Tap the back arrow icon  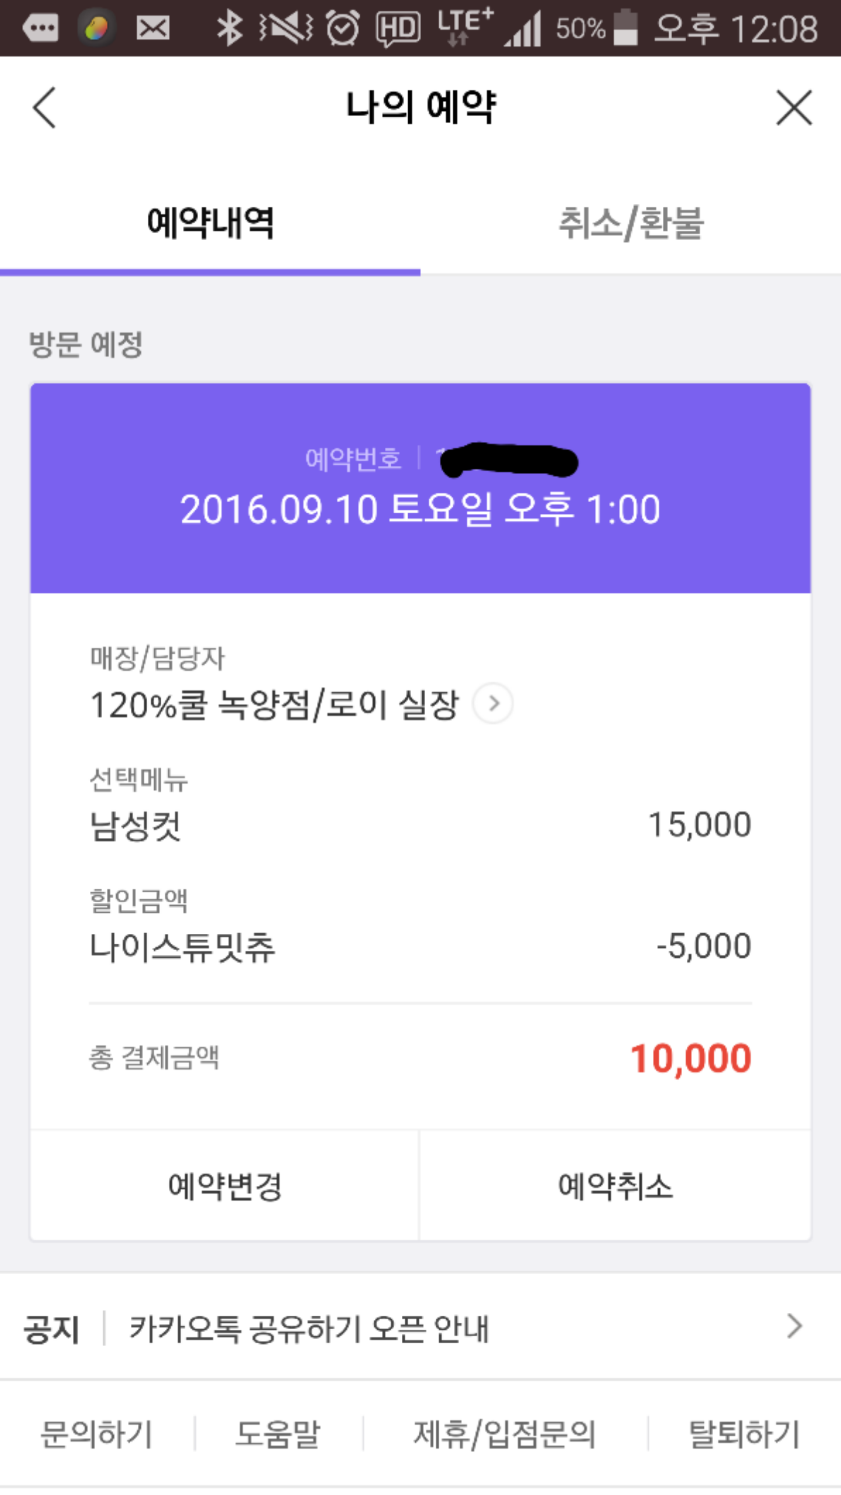pos(44,107)
